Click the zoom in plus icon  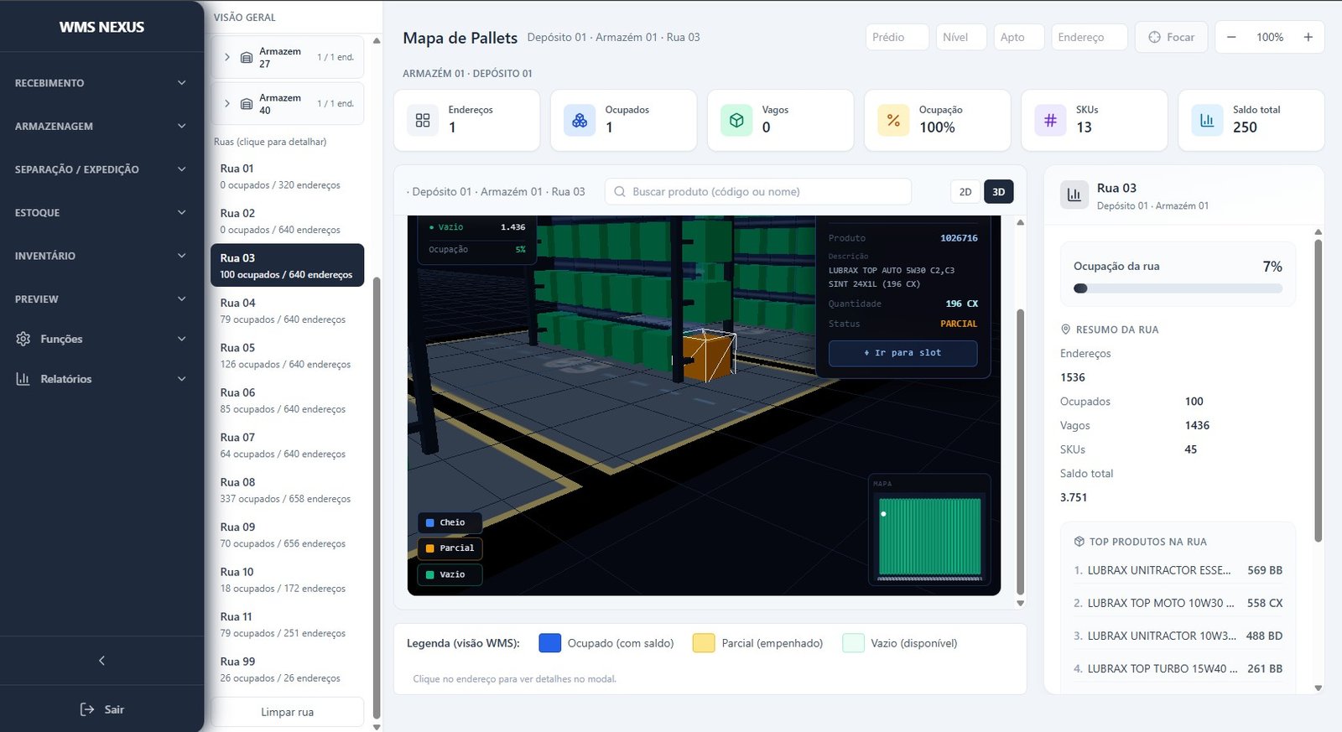coord(1308,37)
